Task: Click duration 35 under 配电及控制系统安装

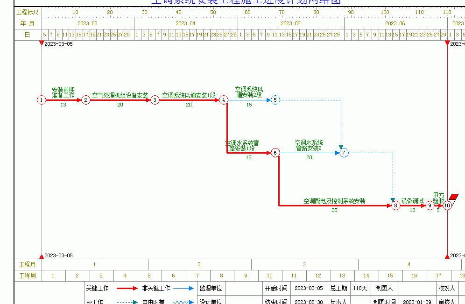Action: (x=335, y=210)
